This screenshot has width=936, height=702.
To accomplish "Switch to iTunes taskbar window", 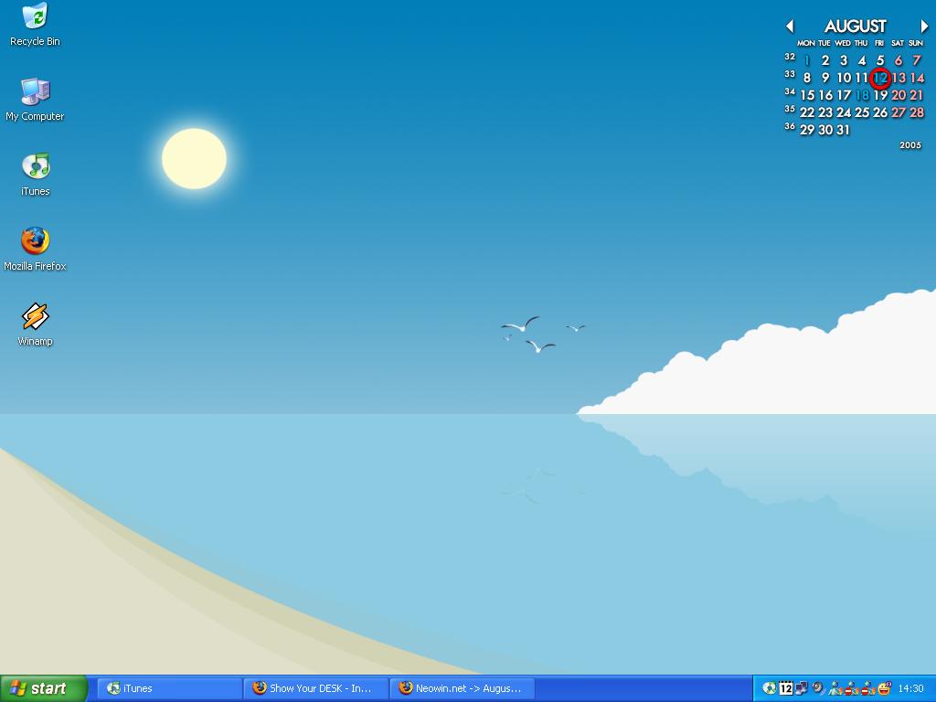I will click(169, 688).
